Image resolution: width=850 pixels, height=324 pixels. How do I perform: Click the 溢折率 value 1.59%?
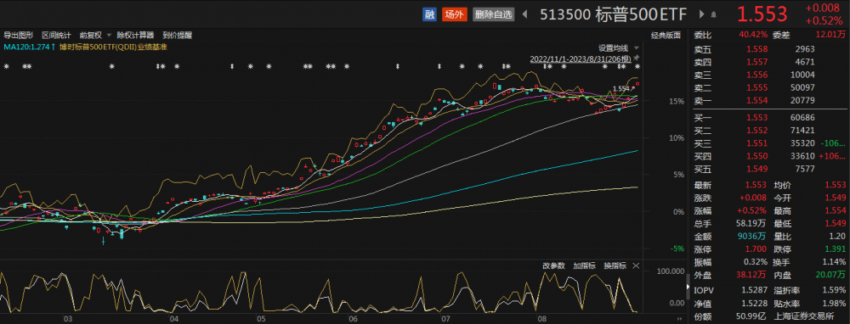pos(835,290)
